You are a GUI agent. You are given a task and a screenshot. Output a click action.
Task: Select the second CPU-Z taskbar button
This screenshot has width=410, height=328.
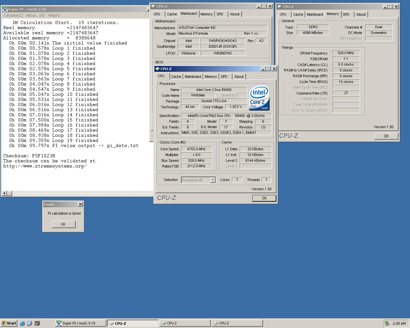pyautogui.click(x=185, y=323)
